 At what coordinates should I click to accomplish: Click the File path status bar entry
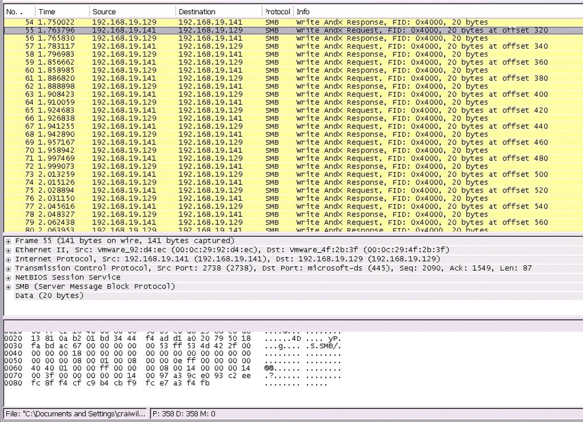pos(76,414)
